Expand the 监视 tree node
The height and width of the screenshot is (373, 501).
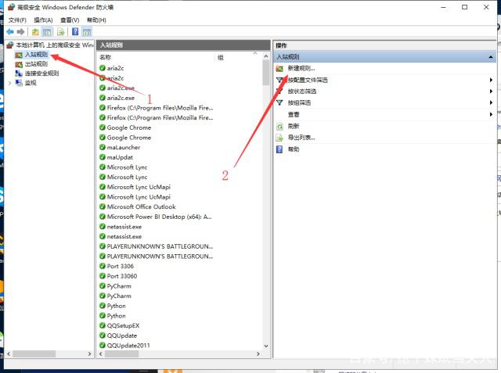coord(10,82)
